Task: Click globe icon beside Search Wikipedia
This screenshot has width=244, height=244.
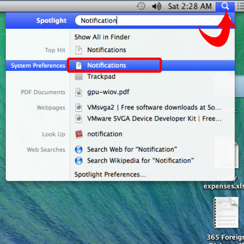Action: coord(79,161)
